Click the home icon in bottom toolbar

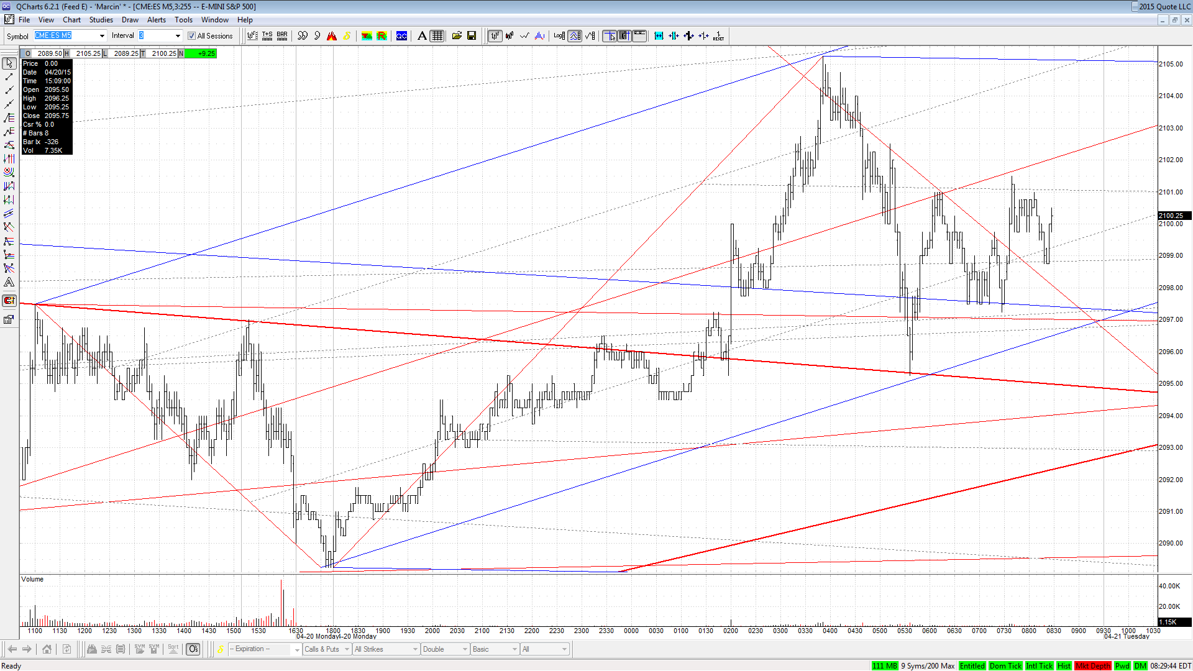pyautogui.click(x=47, y=649)
